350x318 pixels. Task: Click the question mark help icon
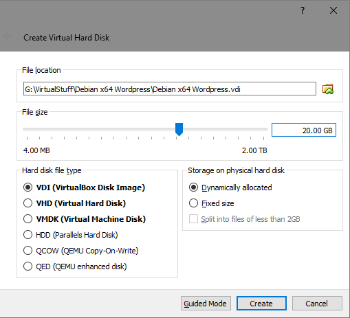pyautogui.click(x=303, y=10)
